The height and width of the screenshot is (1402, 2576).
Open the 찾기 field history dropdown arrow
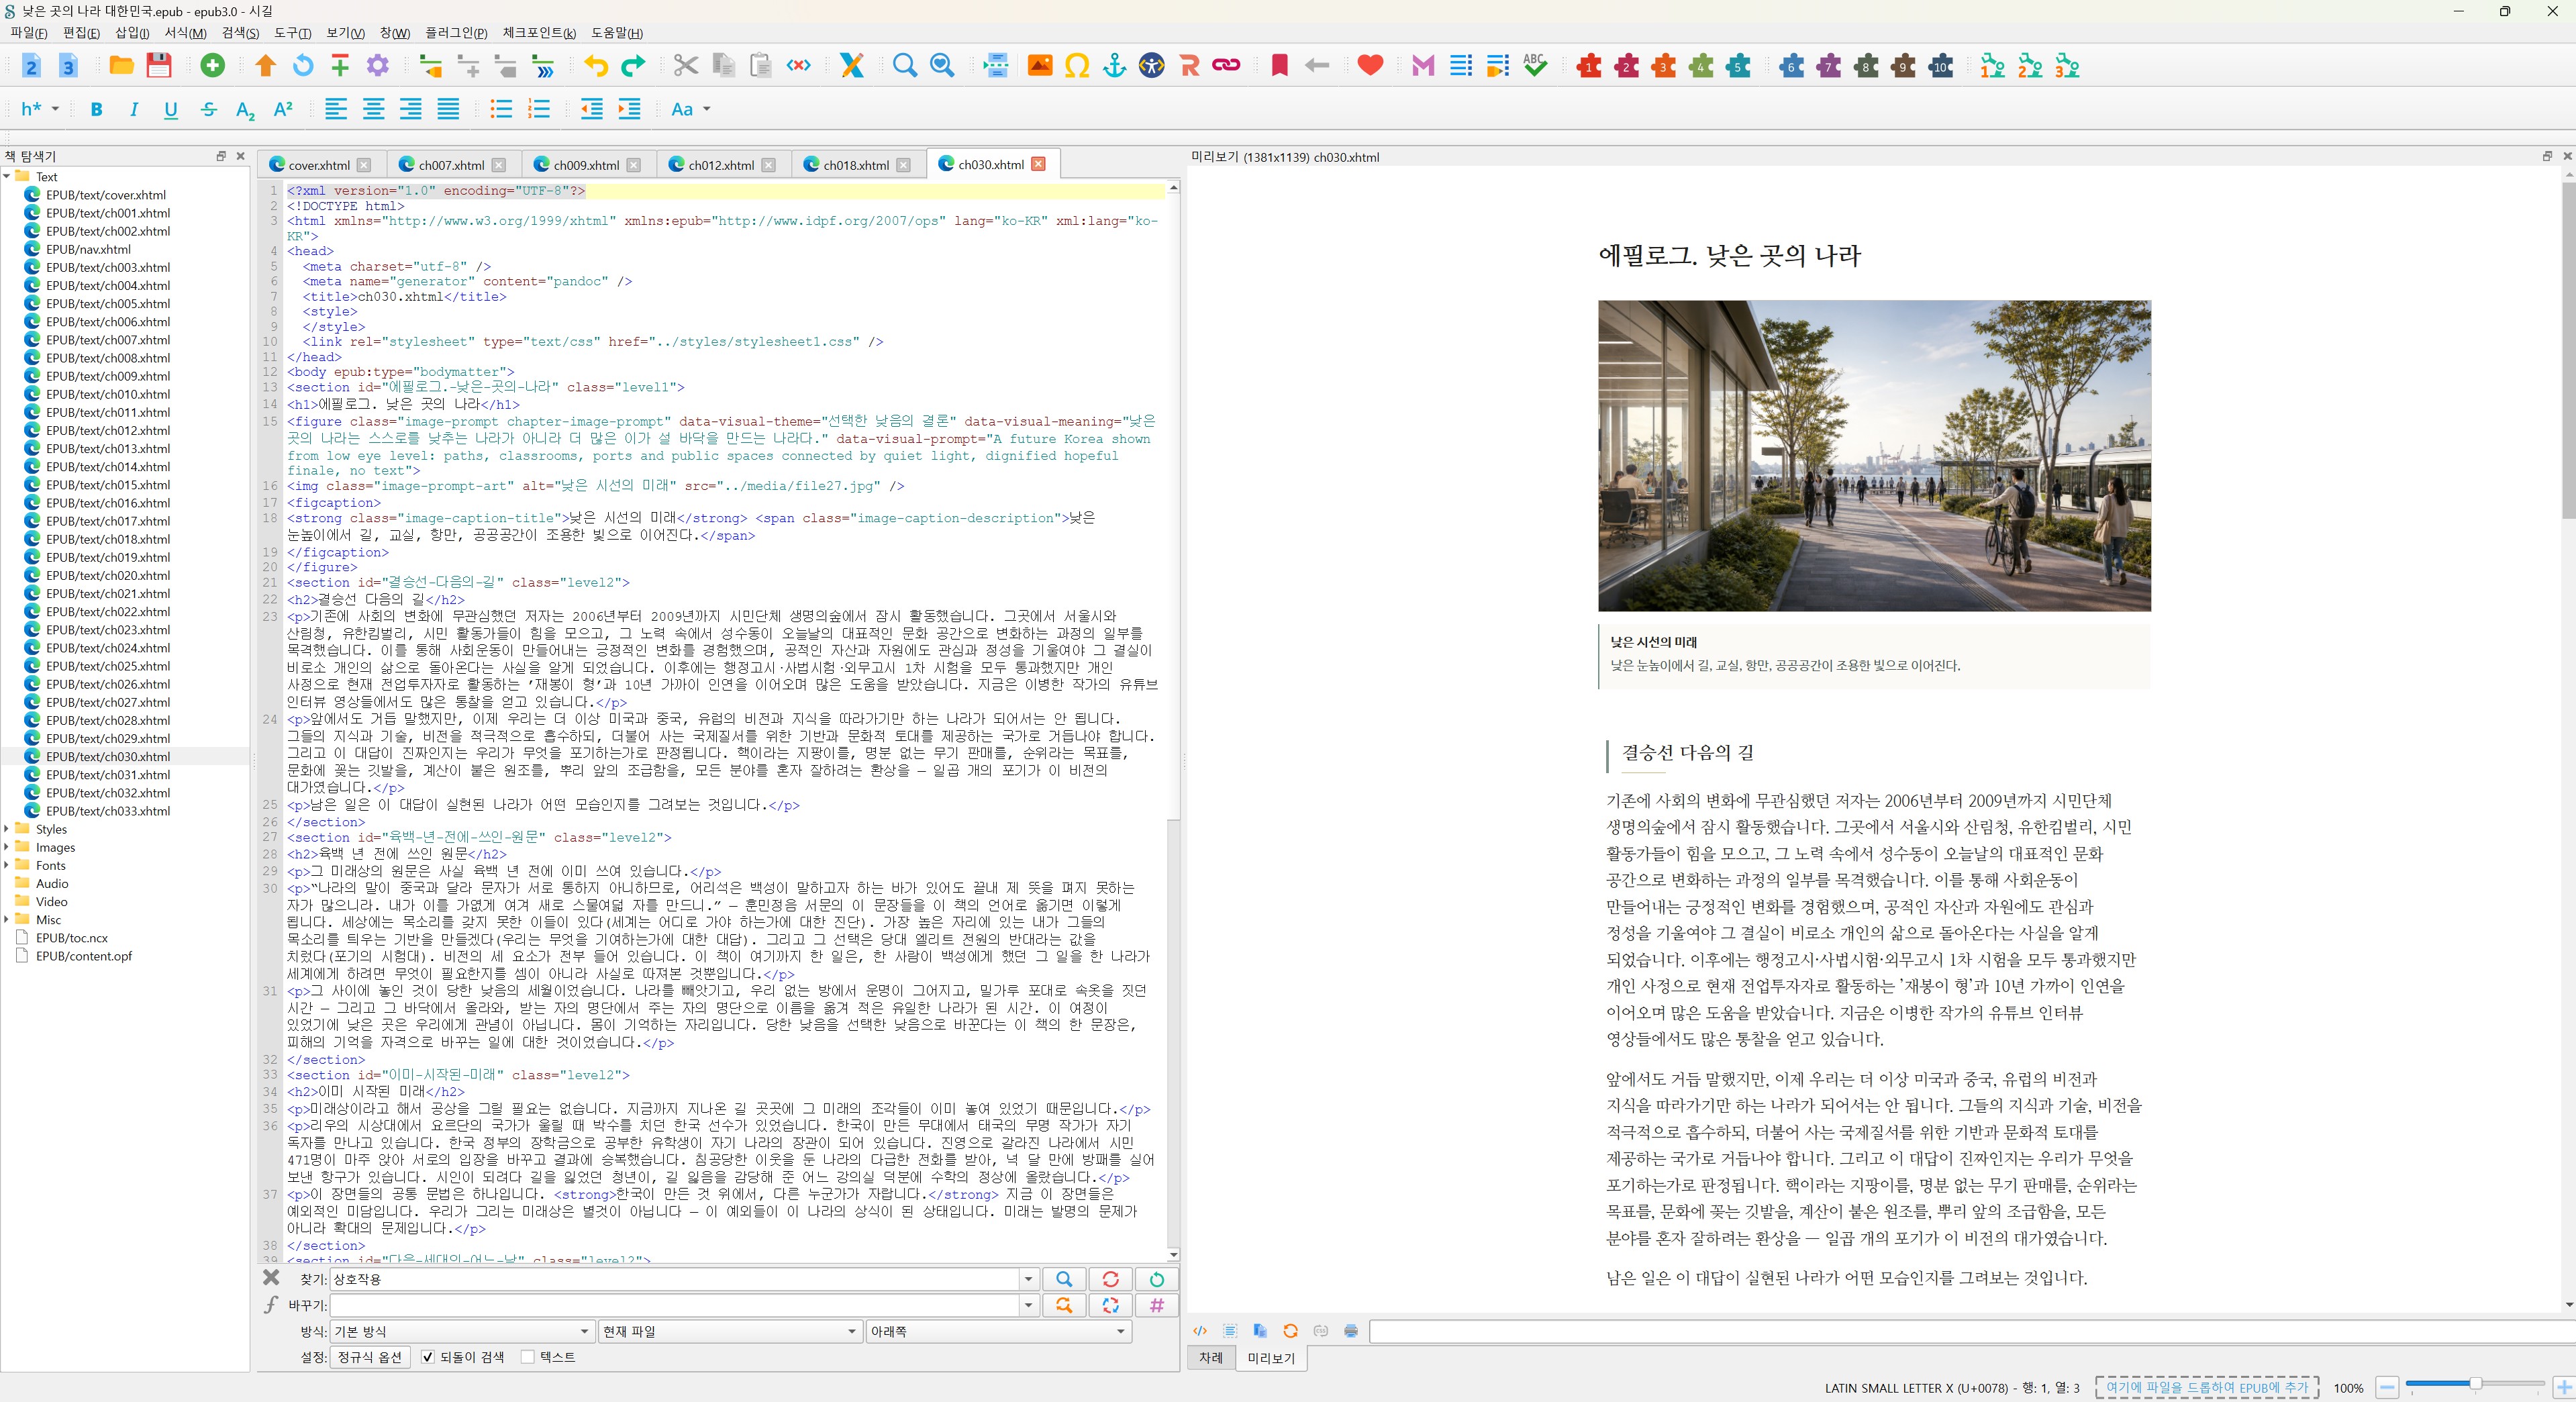tap(1028, 1279)
